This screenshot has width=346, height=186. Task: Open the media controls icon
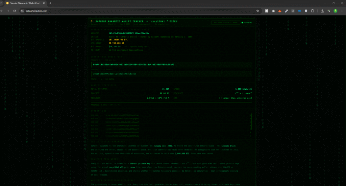(x=329, y=11)
